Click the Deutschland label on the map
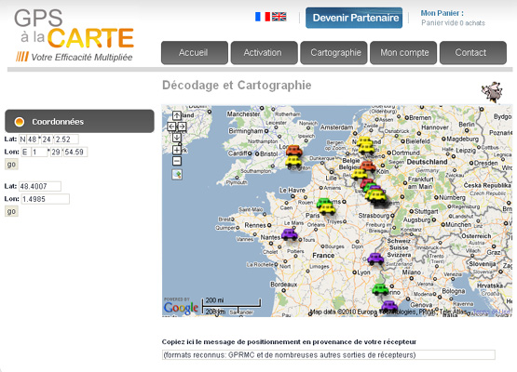The width and height of the screenshot is (517, 372). click(427, 162)
